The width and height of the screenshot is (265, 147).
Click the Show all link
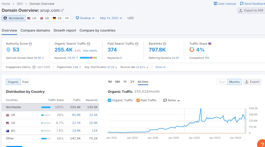[160, 67]
